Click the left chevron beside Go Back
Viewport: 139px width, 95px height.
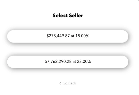(x=60, y=83)
